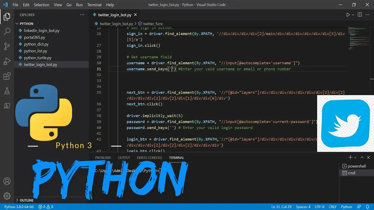Click the twitter_func breadcrumb item
The image size is (374, 210).
coord(153,24)
